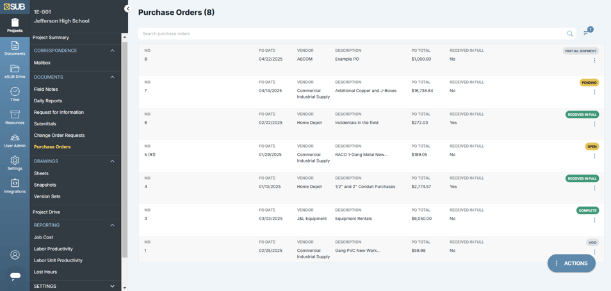The width and height of the screenshot is (611, 291).
Task: Open User Admin section
Action: click(x=15, y=140)
